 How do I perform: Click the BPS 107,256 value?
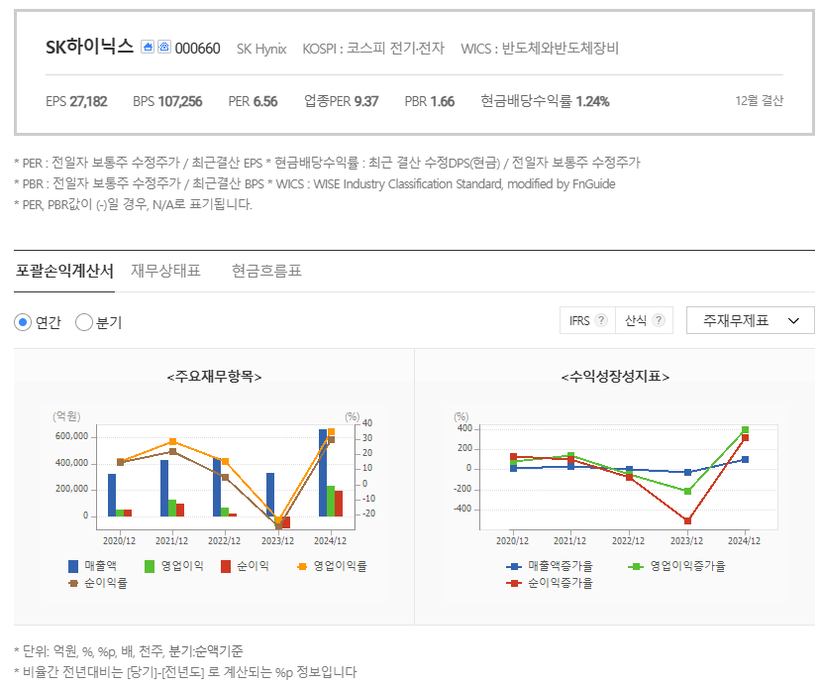pyautogui.click(x=167, y=101)
